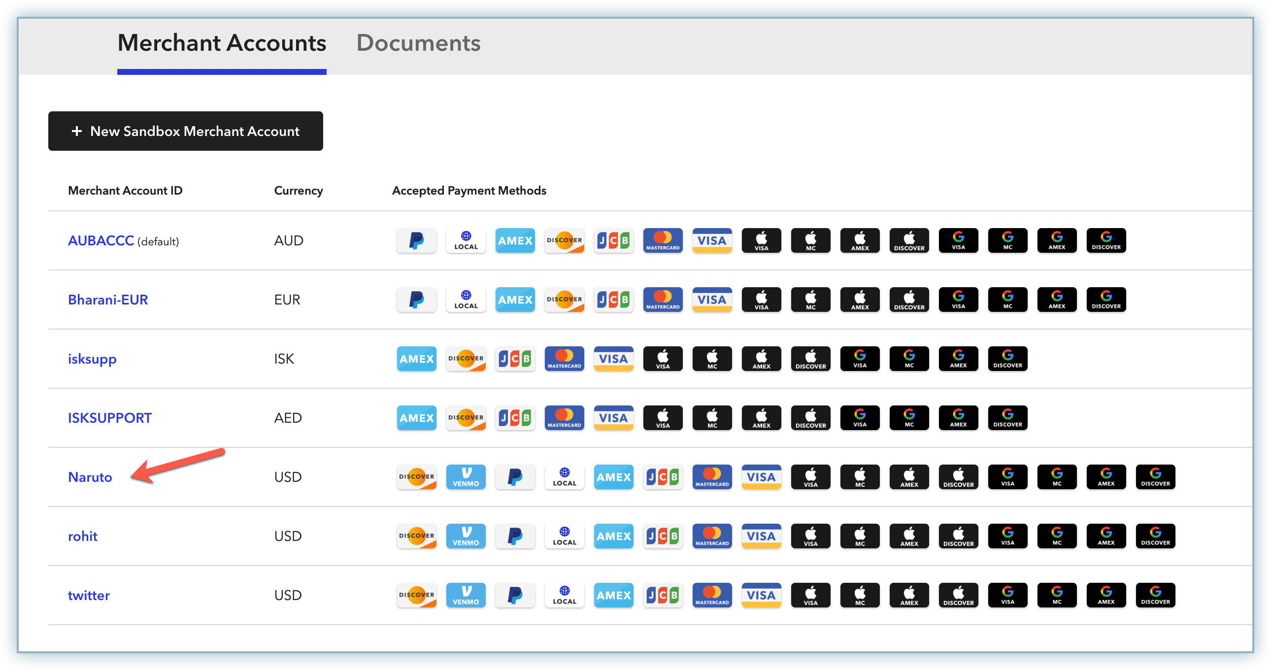Click Discover card icon in Naruto row
Screen dimensions: 1271x670
[416, 476]
